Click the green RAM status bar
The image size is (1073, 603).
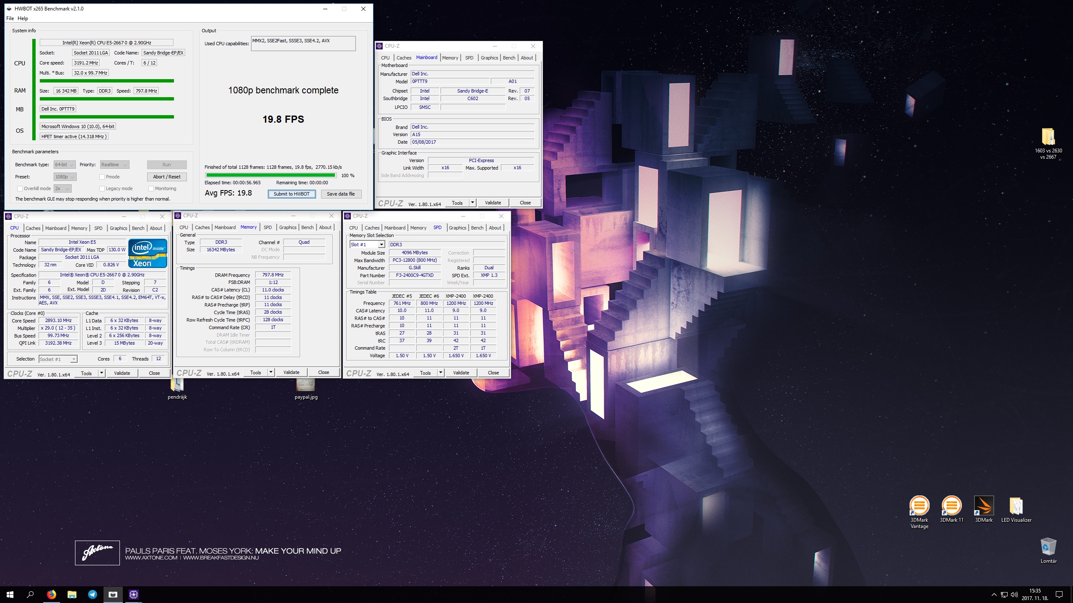107,99
